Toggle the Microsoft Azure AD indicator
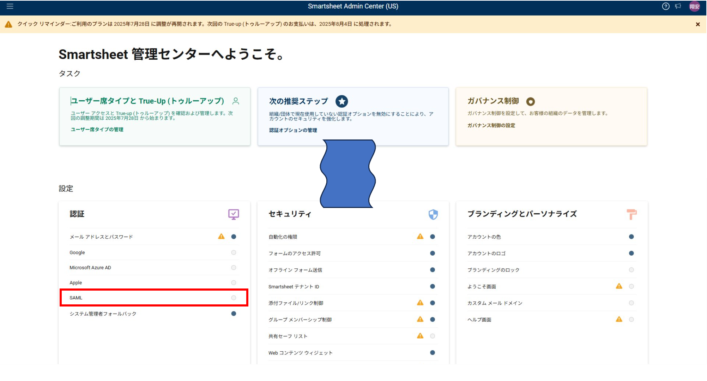Screen dimensions: 707x381 pos(234,268)
